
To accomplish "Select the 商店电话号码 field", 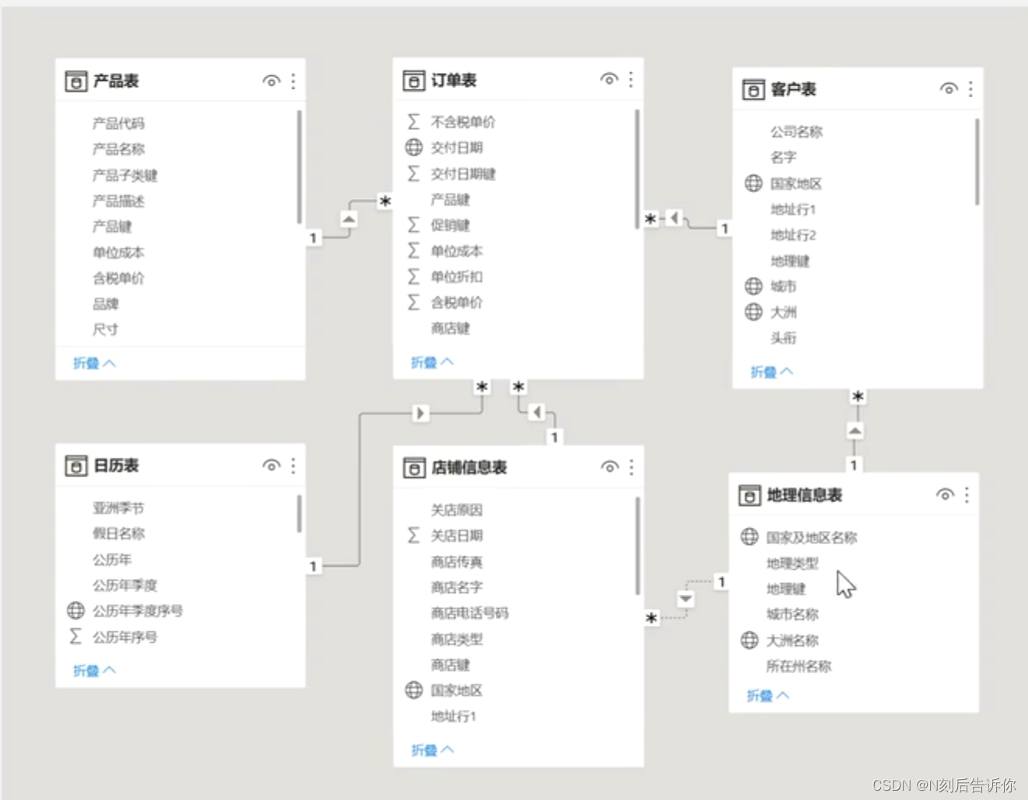I will tap(470, 613).
